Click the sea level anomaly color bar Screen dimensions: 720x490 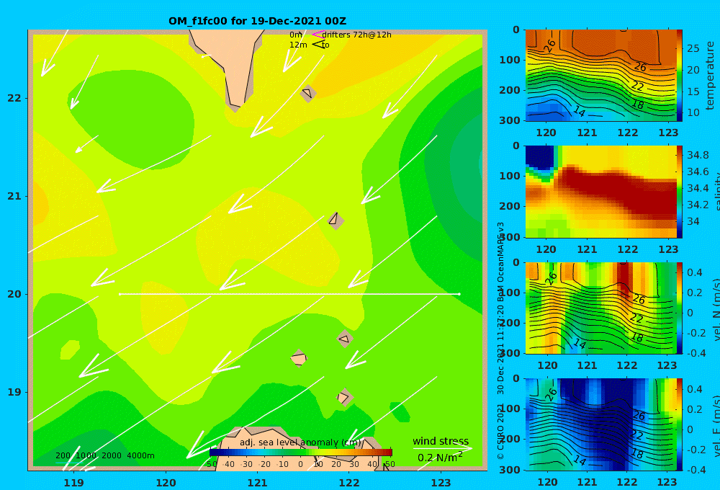pyautogui.click(x=301, y=453)
